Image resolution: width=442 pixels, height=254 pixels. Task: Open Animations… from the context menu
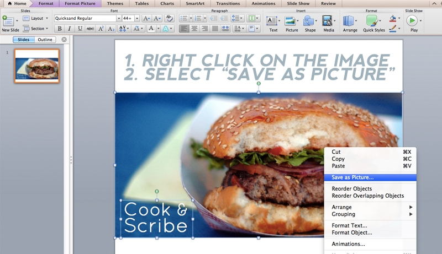(x=370, y=244)
